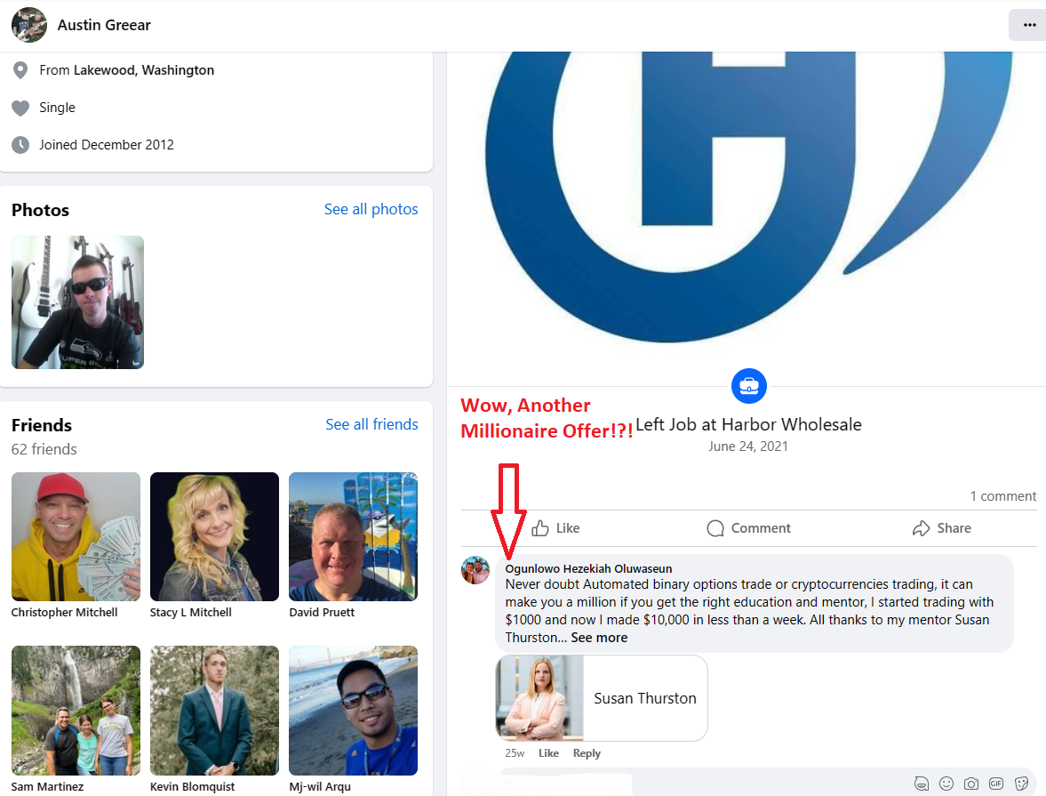Viewport: 1046px width, 796px height.
Task: View the '1 comment' count
Action: pyautogui.click(x=1003, y=496)
